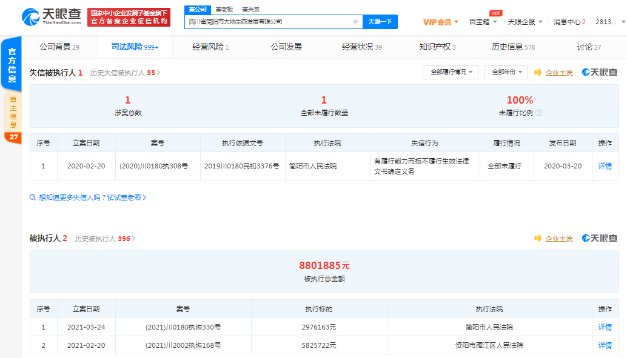
Task: Click the 8801885元 total amount
Action: [x=324, y=265]
